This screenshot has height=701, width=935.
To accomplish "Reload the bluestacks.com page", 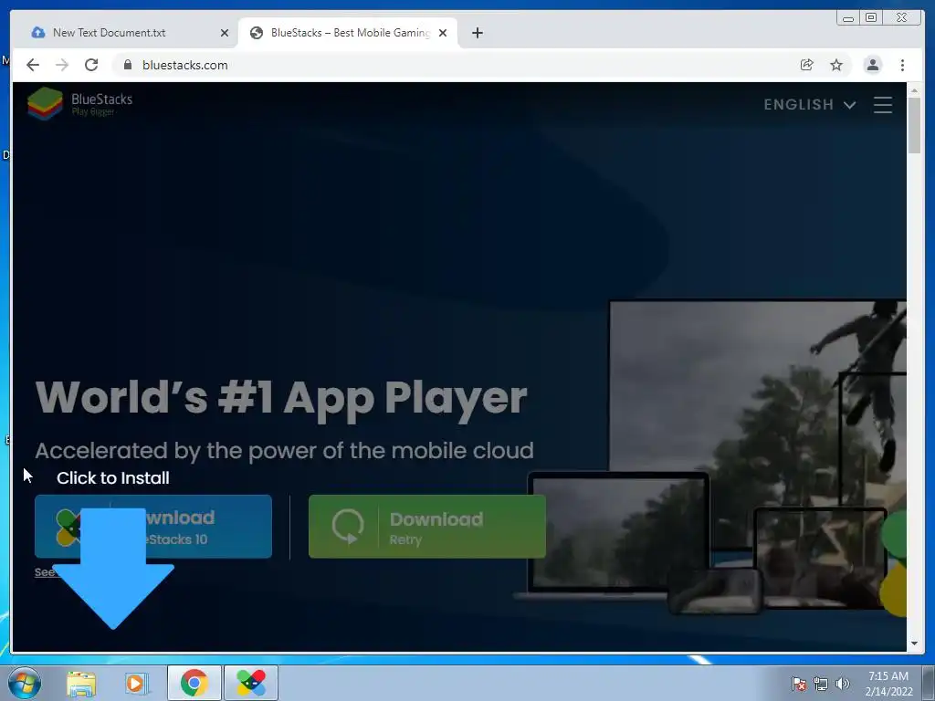I will pyautogui.click(x=91, y=65).
